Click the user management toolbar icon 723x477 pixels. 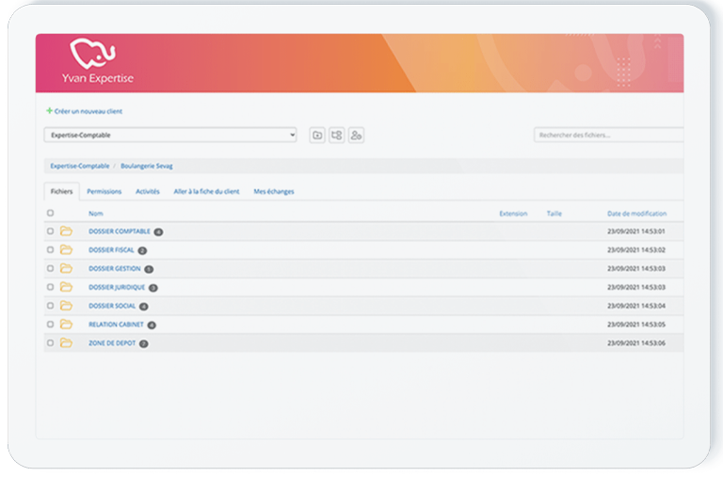[x=356, y=135]
